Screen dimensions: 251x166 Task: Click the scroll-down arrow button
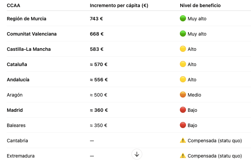click(137, 154)
